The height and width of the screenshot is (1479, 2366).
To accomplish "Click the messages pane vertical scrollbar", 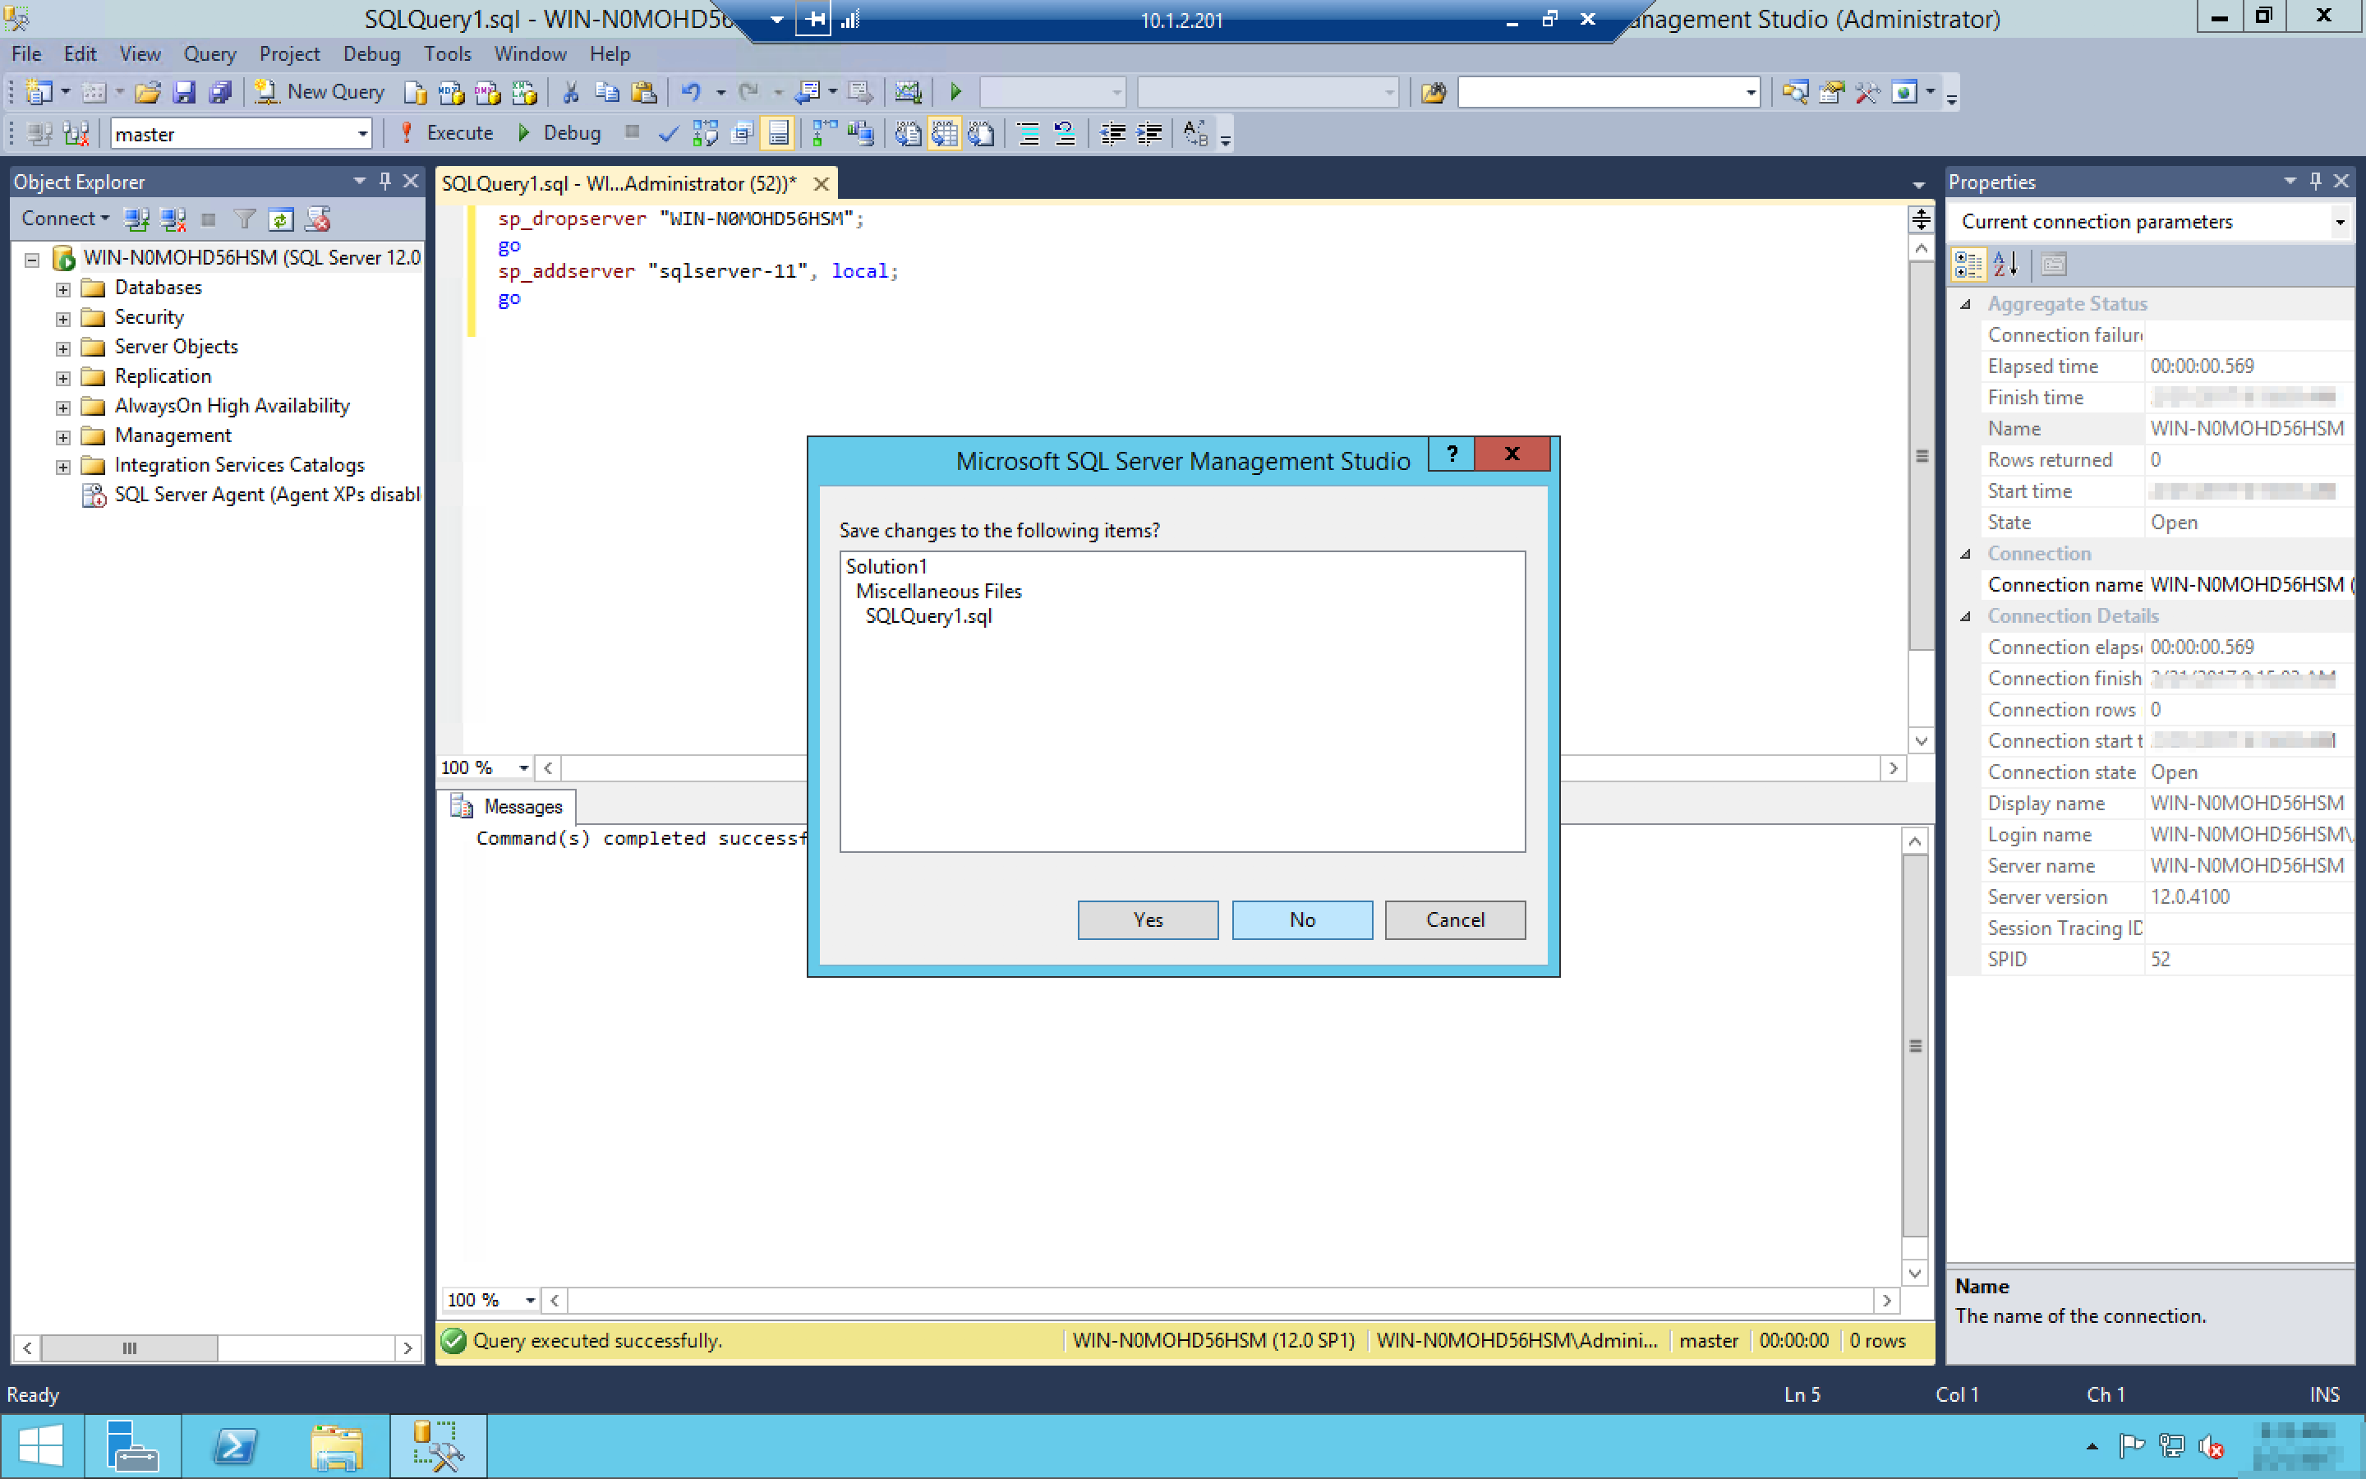I will pos(1914,1046).
